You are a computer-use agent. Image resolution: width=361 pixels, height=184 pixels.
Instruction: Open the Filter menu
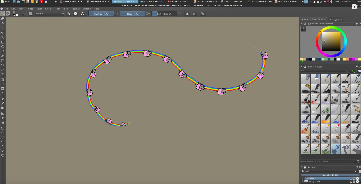(x=57, y=9)
